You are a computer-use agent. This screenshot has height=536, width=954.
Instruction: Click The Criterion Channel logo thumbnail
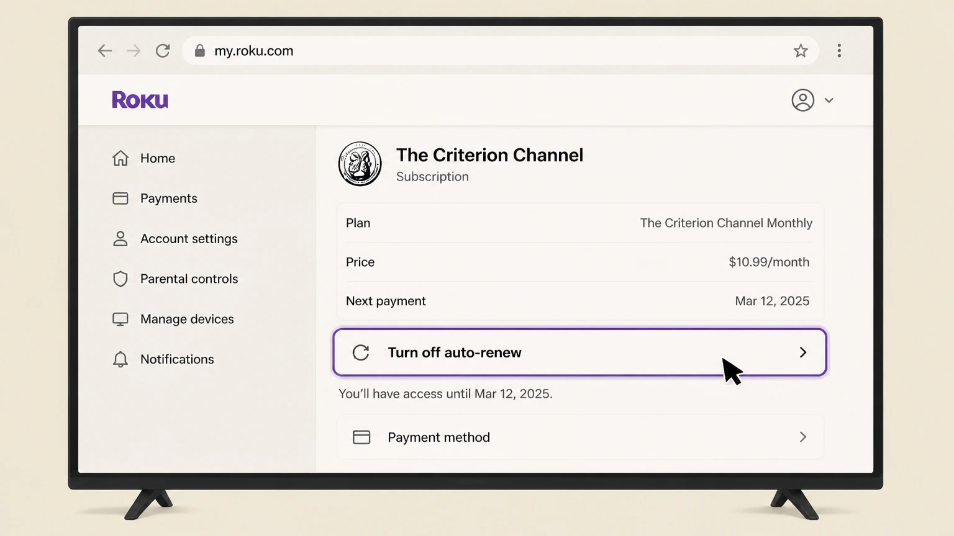click(360, 164)
